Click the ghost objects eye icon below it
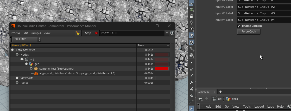This screenshot has width=291, height=111. point(192,55)
